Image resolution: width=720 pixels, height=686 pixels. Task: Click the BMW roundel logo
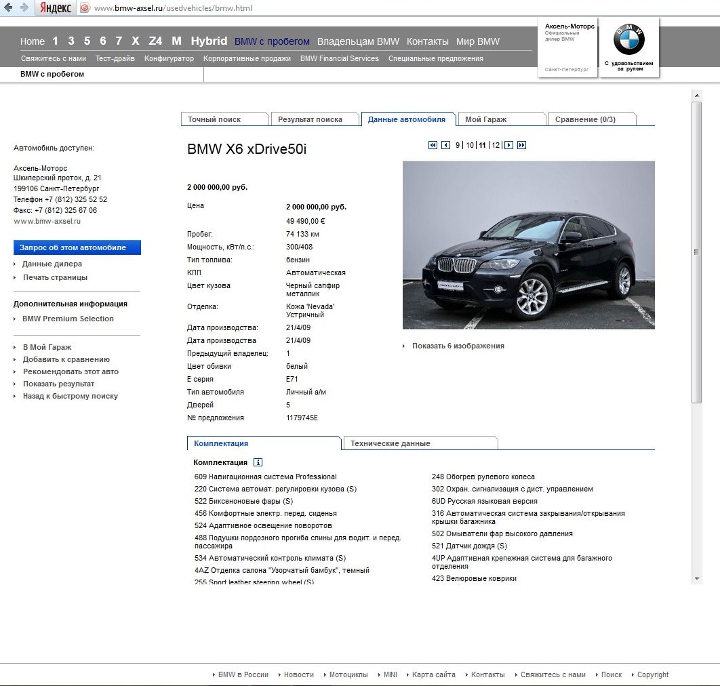click(x=629, y=39)
